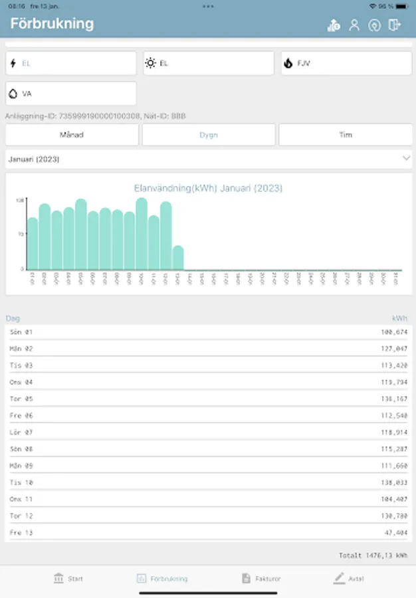Click the dropdown chevron arrow beside Januari
416x598 pixels.
pyautogui.click(x=406, y=158)
